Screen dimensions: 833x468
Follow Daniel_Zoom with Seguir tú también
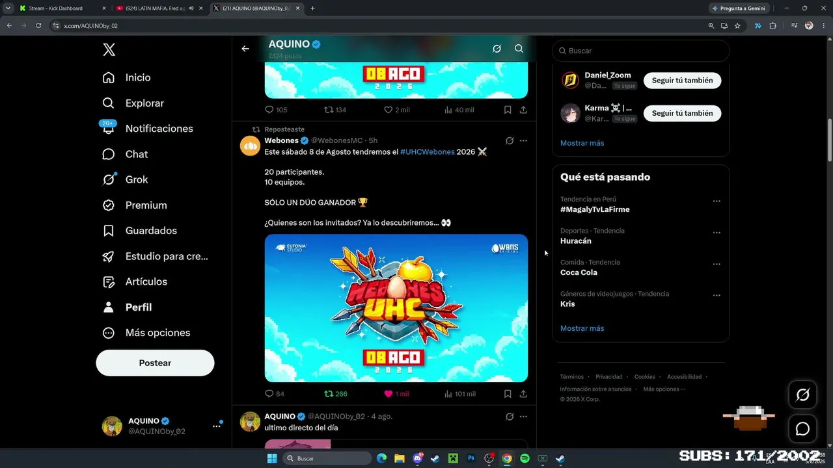click(x=682, y=81)
